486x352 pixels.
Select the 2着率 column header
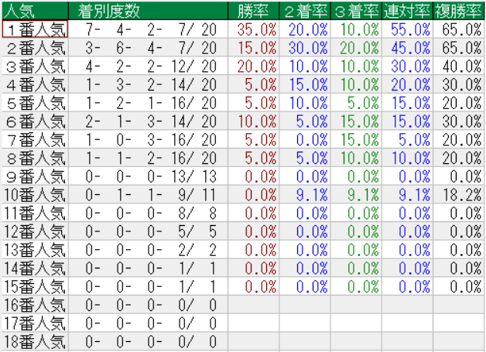click(304, 11)
